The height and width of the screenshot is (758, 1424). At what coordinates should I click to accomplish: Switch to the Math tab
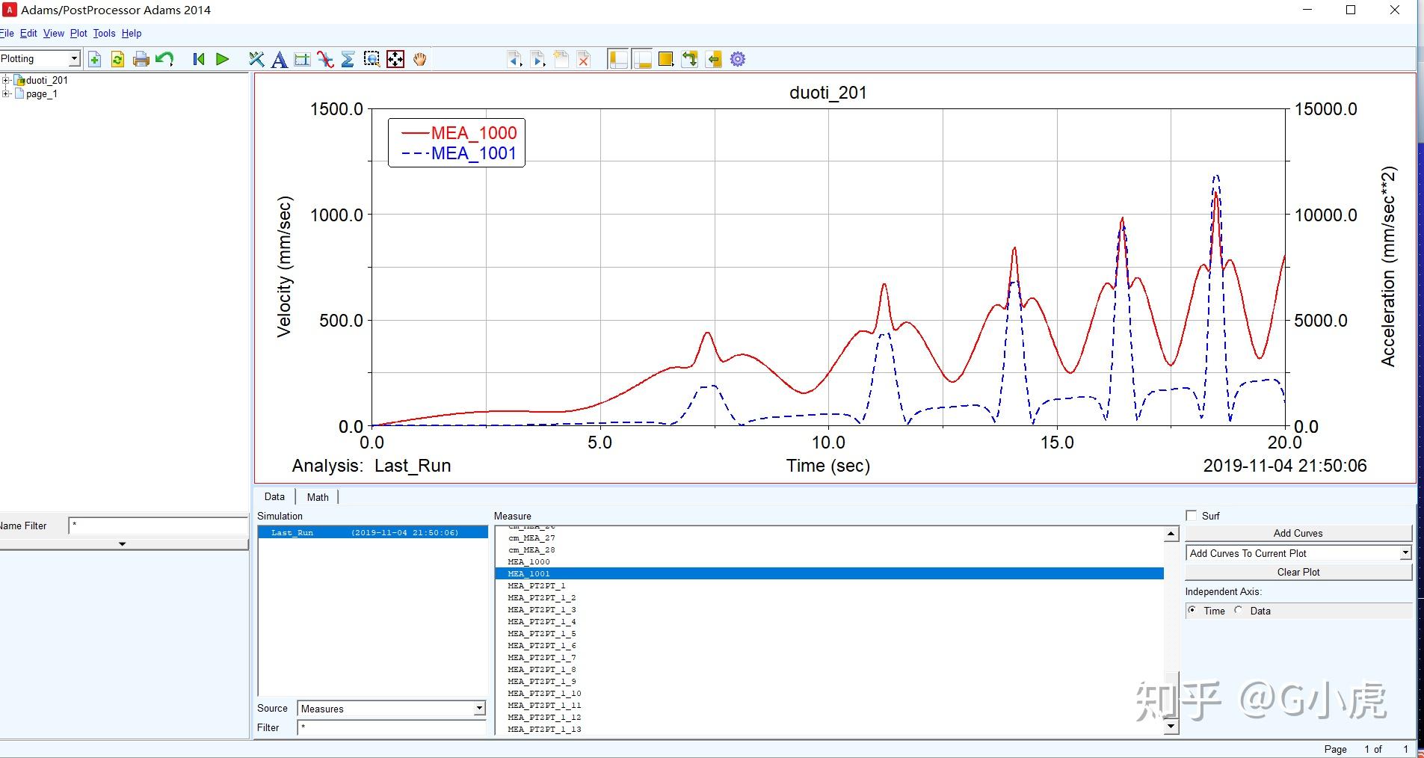[x=318, y=497]
